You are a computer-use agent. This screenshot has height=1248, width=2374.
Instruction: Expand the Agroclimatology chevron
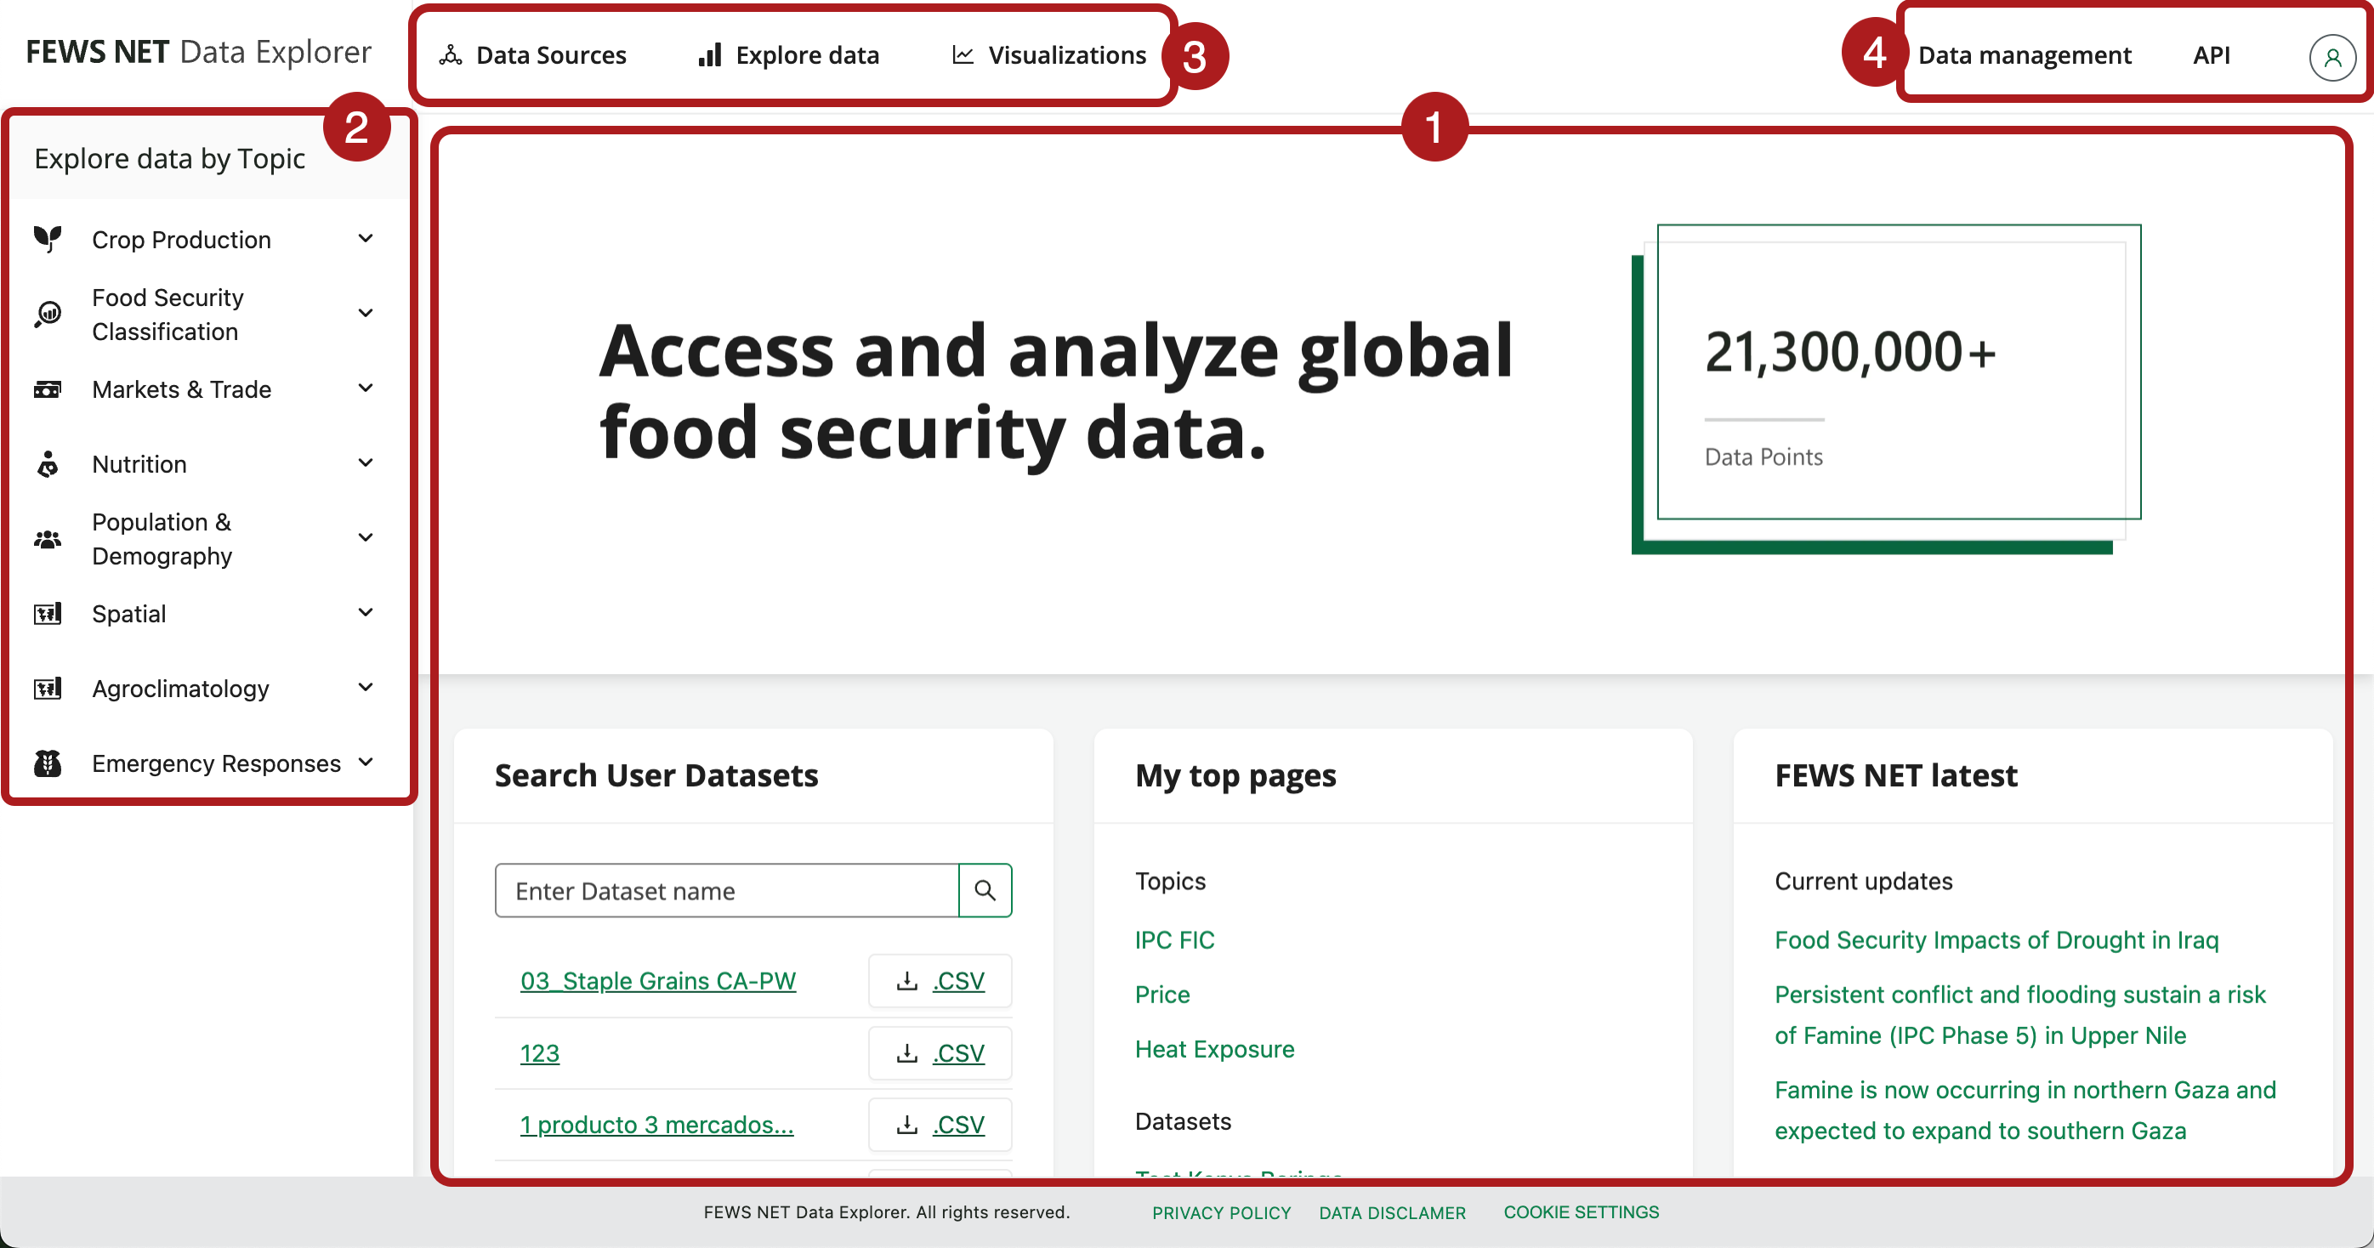(366, 688)
